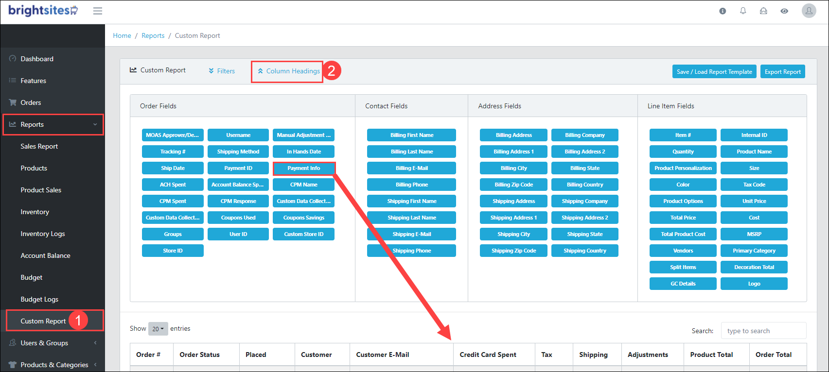Screen dimensions: 829x372
Task: Click the eye preview icon in header
Action: click(784, 11)
